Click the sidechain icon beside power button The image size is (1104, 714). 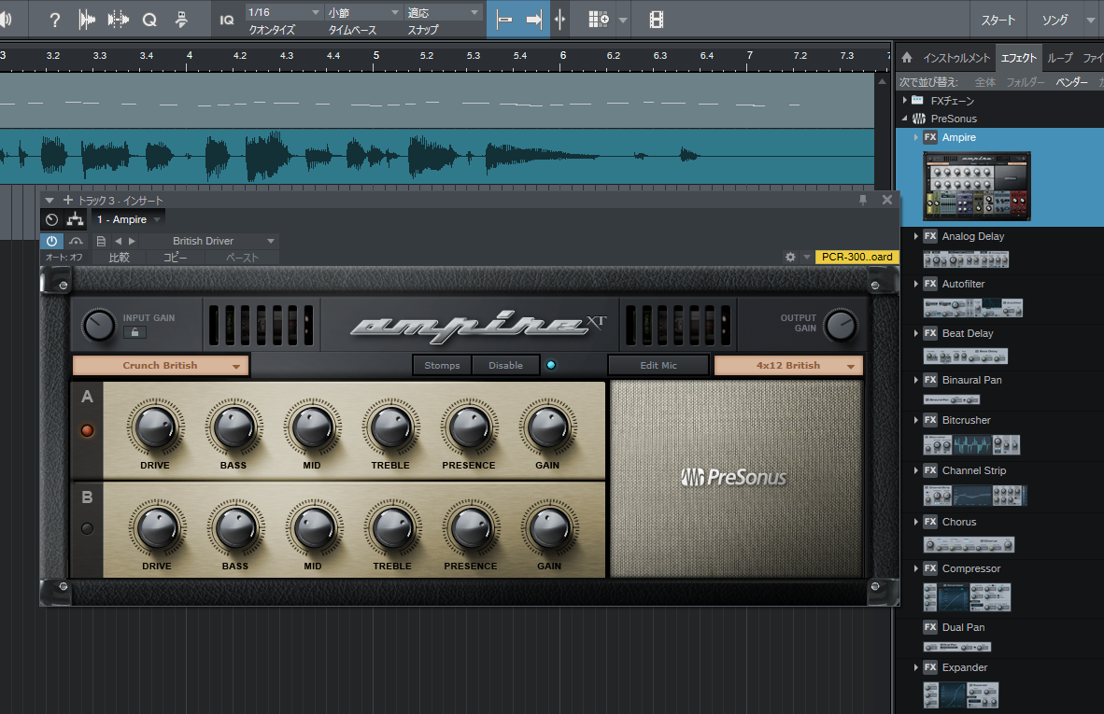76,241
